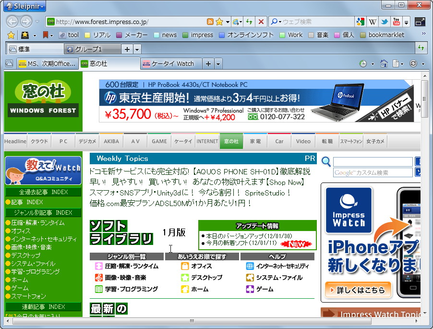Open browsing history with the clock icon
433x329 pixels.
363,63
